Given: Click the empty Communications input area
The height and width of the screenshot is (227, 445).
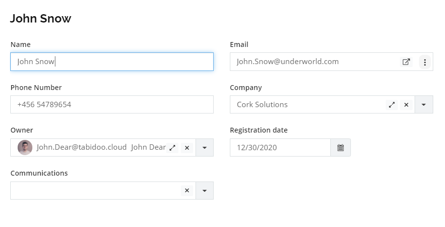Looking at the screenshot, I should point(96,191).
